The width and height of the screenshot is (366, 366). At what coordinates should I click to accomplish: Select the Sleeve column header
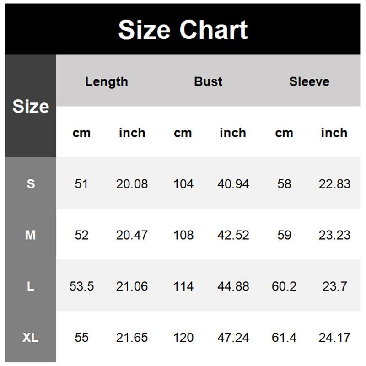click(x=309, y=81)
